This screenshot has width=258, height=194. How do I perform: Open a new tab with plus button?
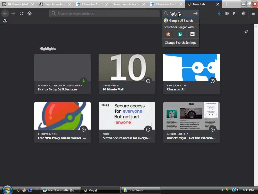tap(226, 4)
